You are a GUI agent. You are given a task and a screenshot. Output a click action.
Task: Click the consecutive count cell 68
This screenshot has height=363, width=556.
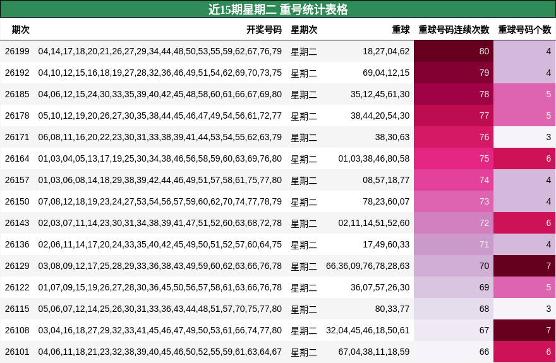454,309
